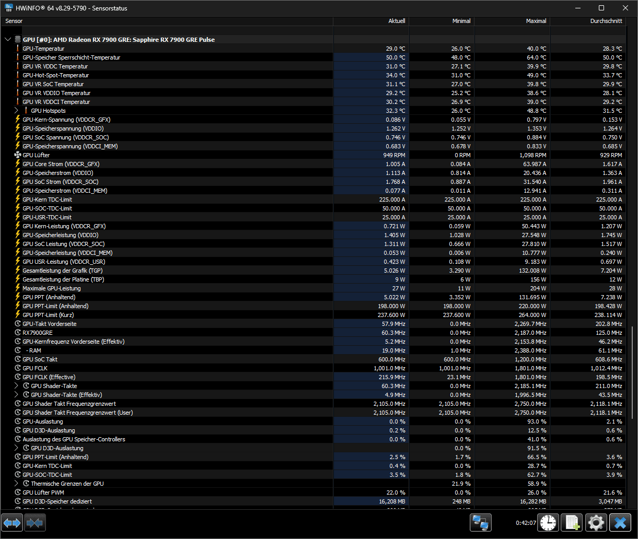The image size is (638, 539).
Task: Click the Durchschnitt column header
Action: click(x=588, y=21)
